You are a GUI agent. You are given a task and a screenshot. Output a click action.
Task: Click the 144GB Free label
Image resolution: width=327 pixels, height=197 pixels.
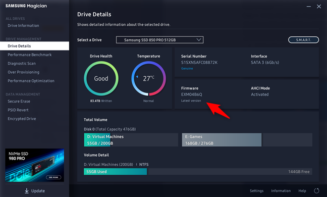pyautogui.click(x=299, y=172)
